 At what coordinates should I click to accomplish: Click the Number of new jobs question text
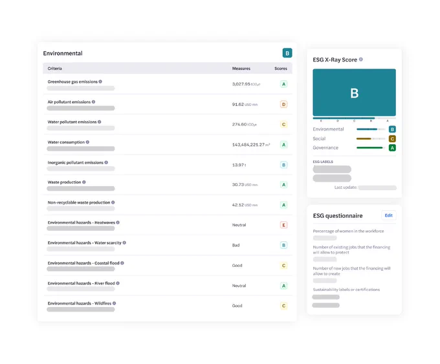351,271
